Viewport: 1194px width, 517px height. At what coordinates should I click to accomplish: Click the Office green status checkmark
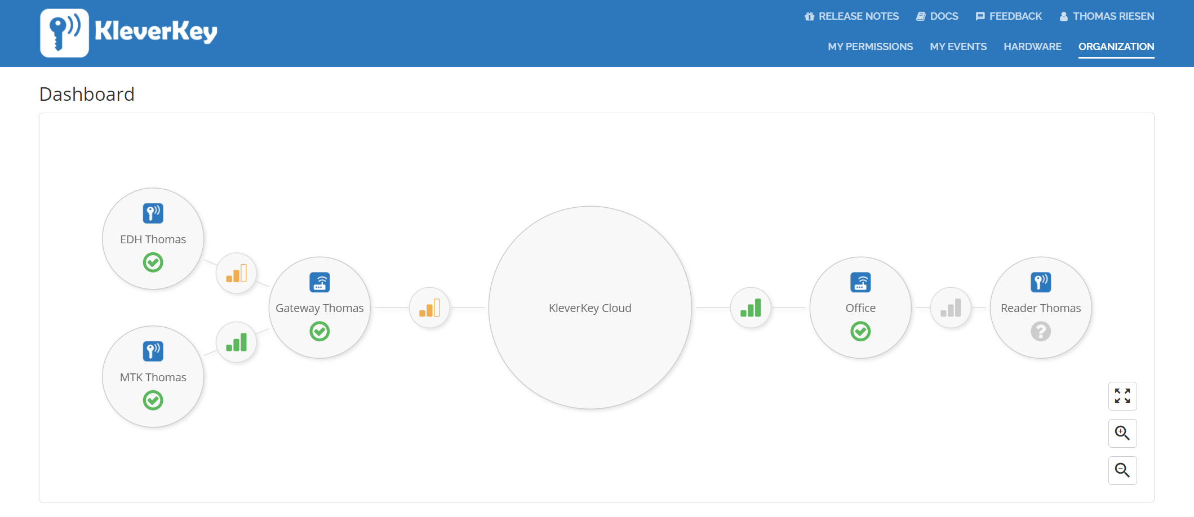tap(860, 331)
